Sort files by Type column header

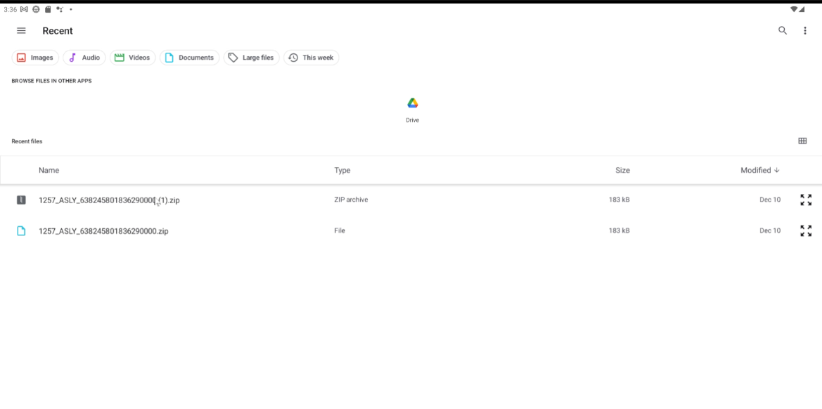342,170
